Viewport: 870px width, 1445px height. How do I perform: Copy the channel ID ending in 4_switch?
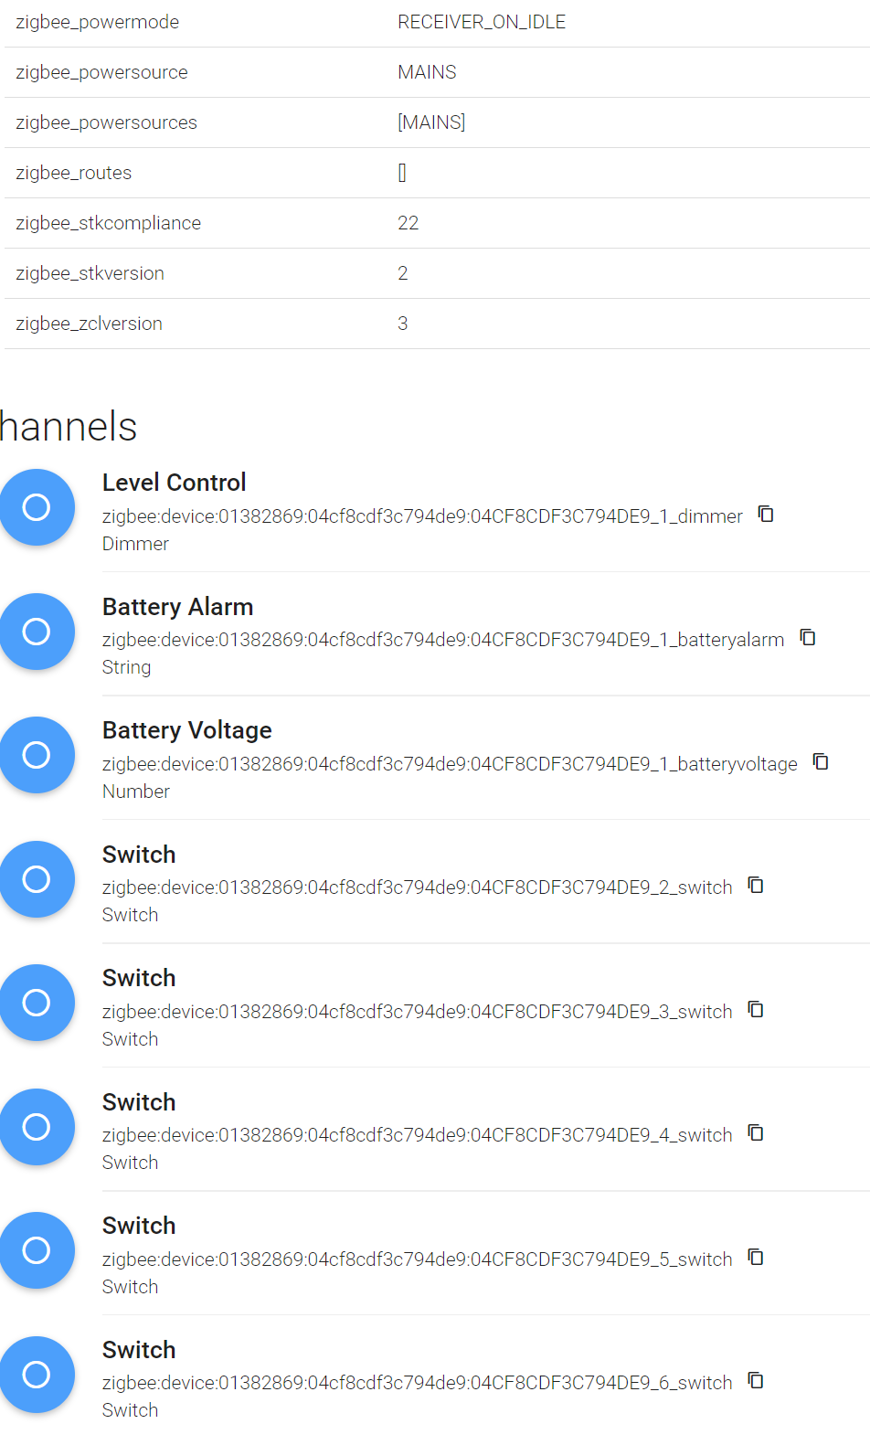click(756, 1133)
